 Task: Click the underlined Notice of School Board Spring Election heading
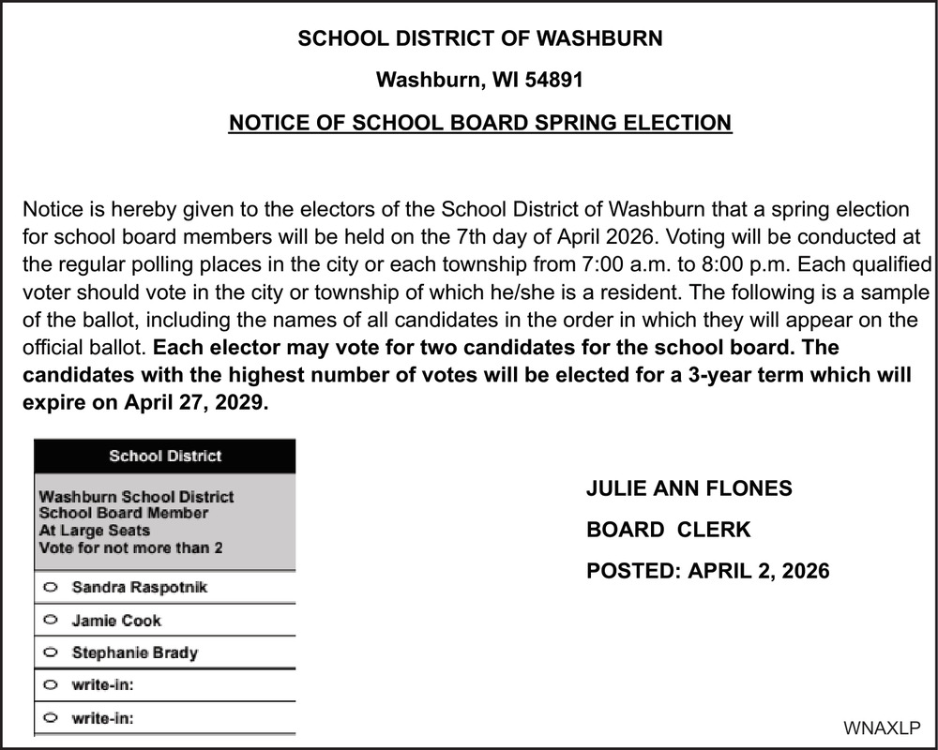[x=479, y=123]
